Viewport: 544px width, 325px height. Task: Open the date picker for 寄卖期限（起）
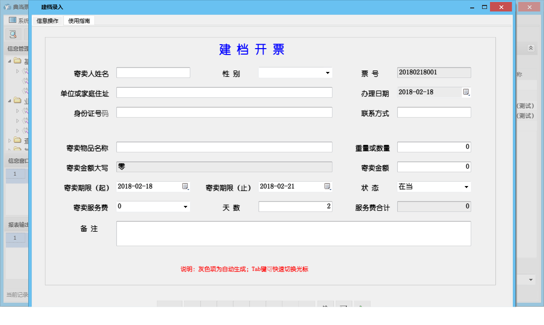186,186
